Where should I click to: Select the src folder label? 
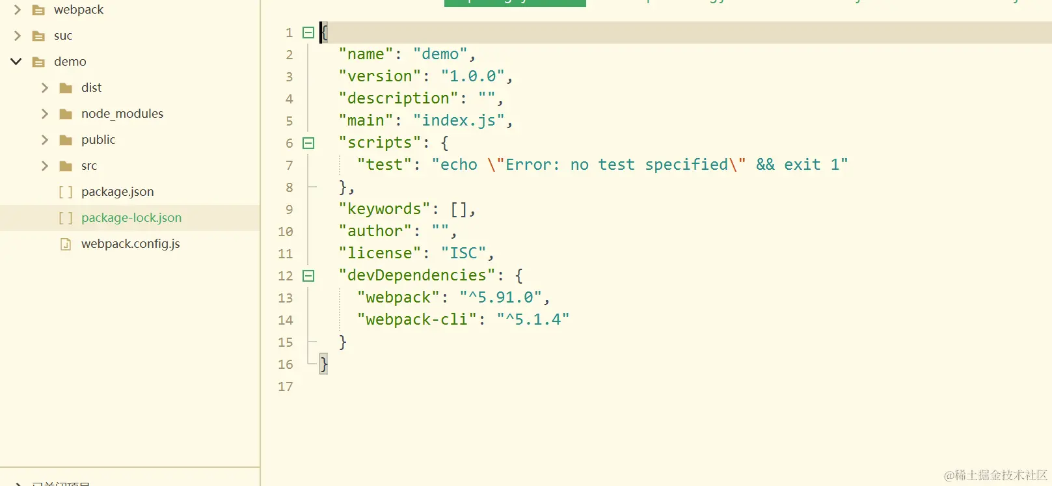pos(89,166)
